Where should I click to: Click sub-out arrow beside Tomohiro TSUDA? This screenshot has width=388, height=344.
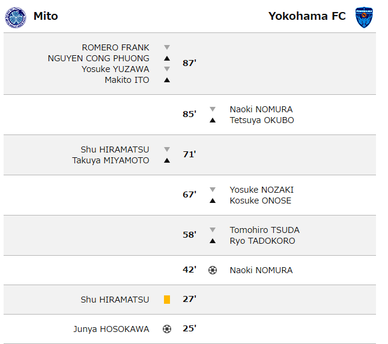pyautogui.click(x=212, y=230)
